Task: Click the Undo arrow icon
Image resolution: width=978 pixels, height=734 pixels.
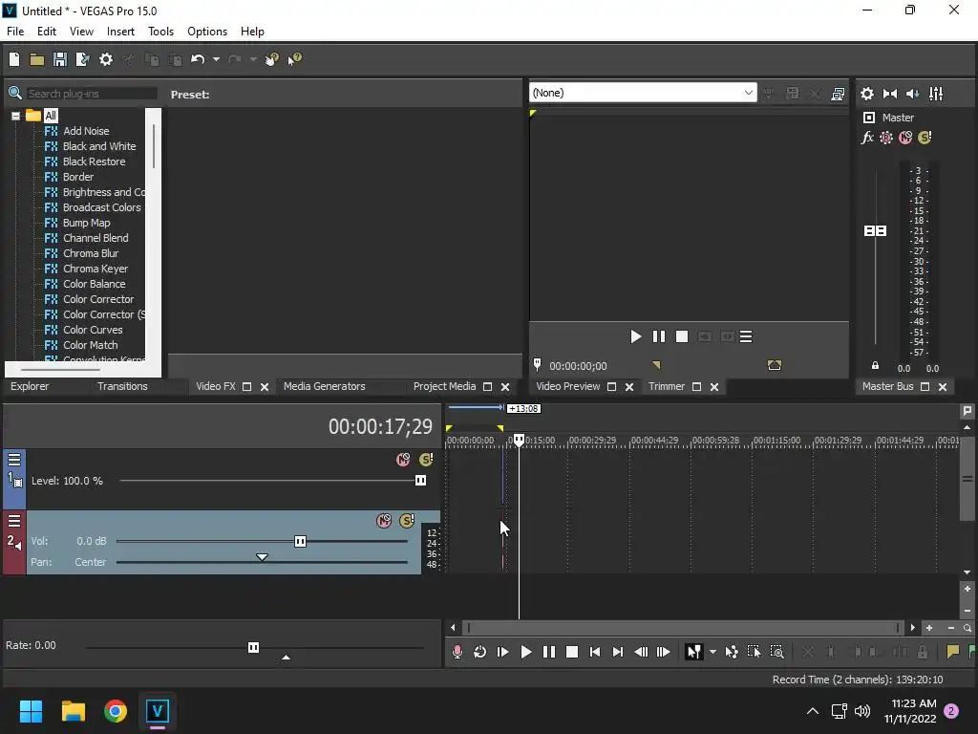Action: [x=198, y=59]
